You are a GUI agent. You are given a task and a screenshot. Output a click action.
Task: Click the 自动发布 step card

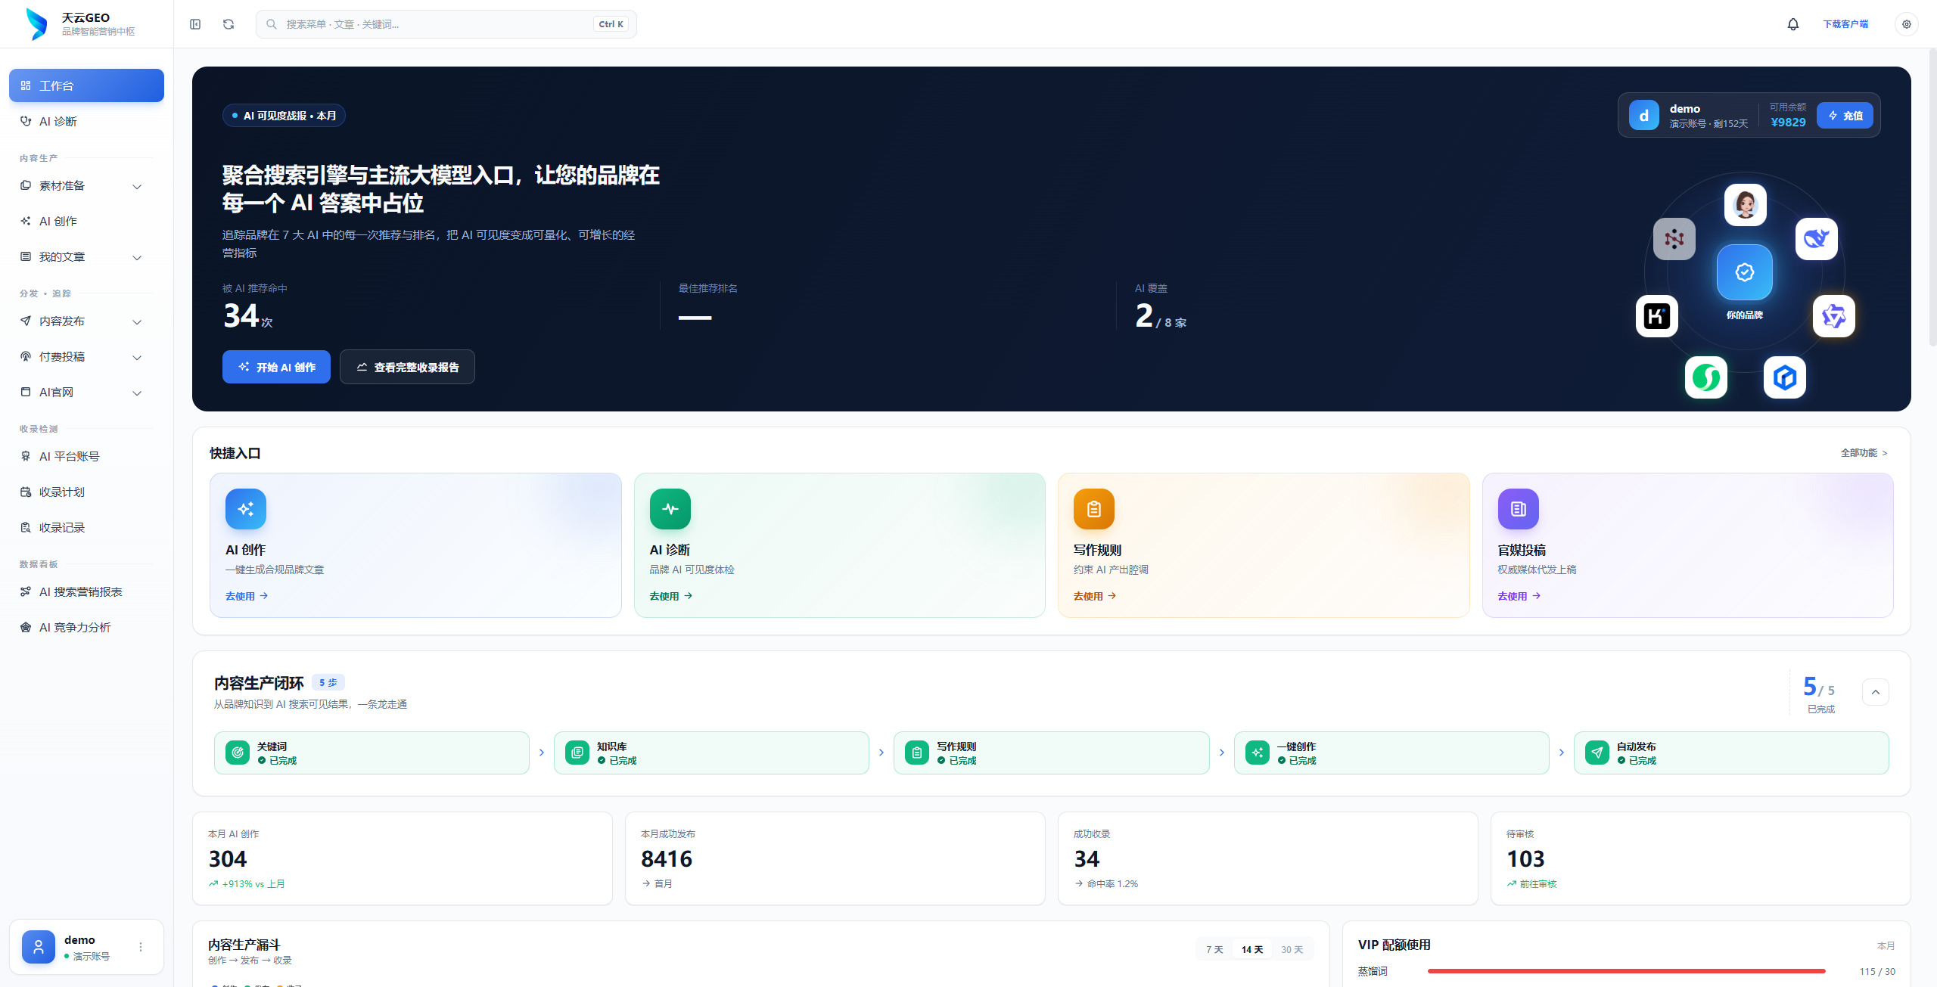pyautogui.click(x=1731, y=753)
